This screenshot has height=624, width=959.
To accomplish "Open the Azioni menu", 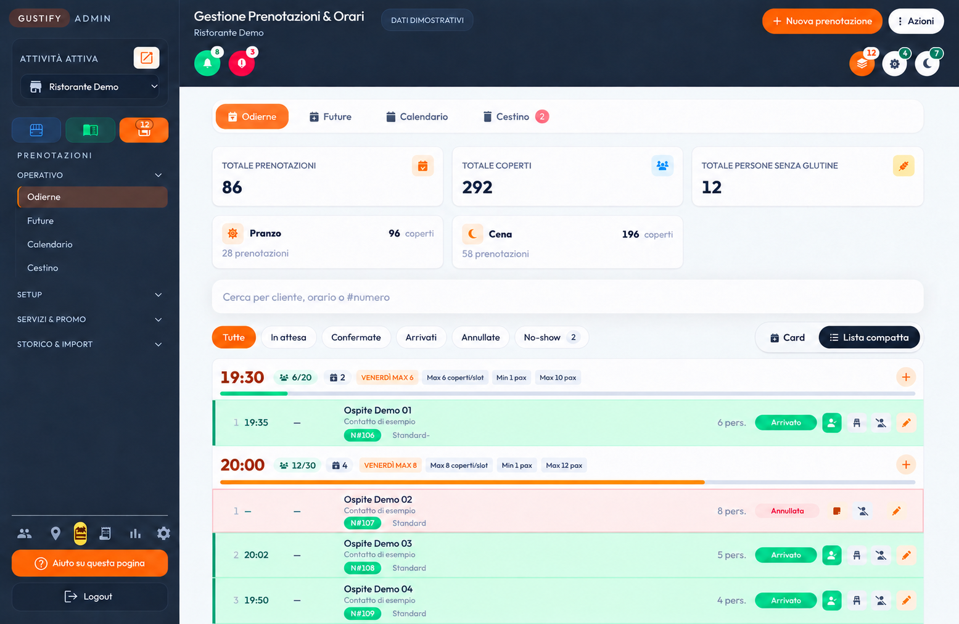I will tap(916, 21).
